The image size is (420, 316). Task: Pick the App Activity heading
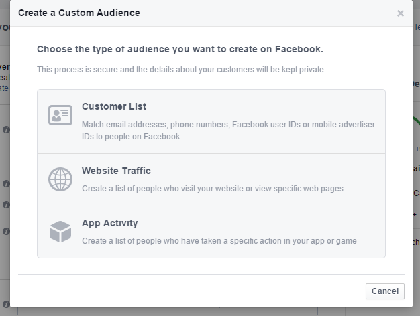[110, 223]
